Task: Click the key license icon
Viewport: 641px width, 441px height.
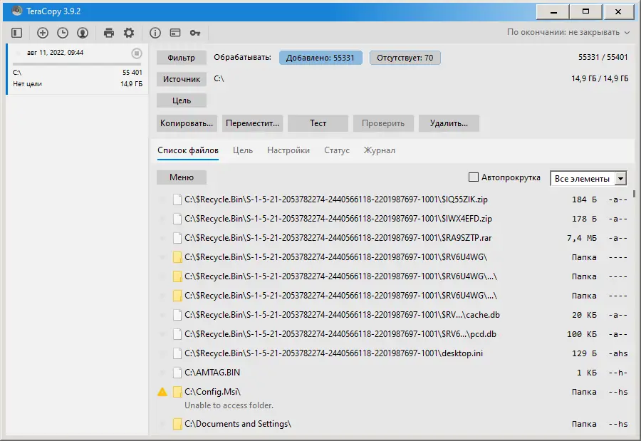Action: 195,33
